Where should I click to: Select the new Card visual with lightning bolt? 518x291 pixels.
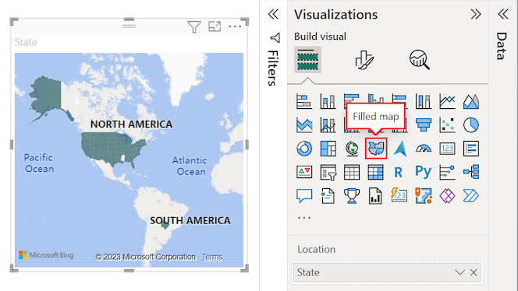pos(399,195)
